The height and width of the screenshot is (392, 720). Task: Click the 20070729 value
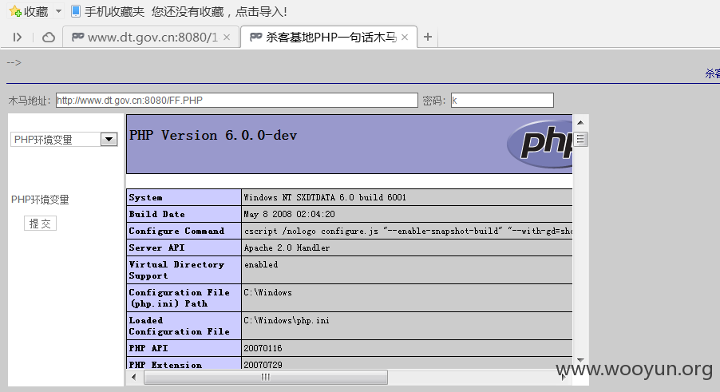tap(263, 365)
